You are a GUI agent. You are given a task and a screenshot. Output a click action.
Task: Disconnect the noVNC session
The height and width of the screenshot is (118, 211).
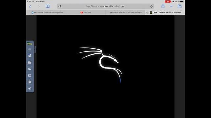tap(30, 88)
